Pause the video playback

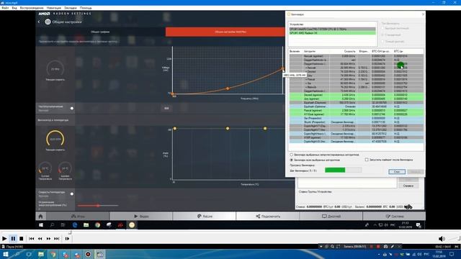(13, 238)
